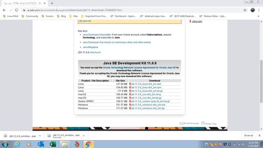
Task: Open the JDK 11.0.6 checksum link
Action: point(95,52)
